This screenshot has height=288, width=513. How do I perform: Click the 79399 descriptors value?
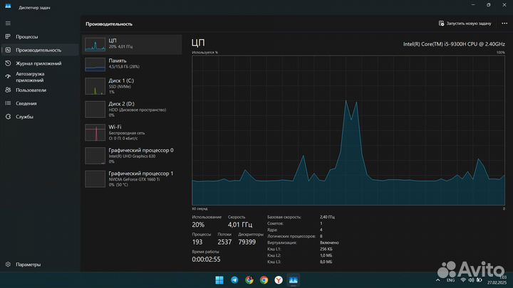pos(247,242)
